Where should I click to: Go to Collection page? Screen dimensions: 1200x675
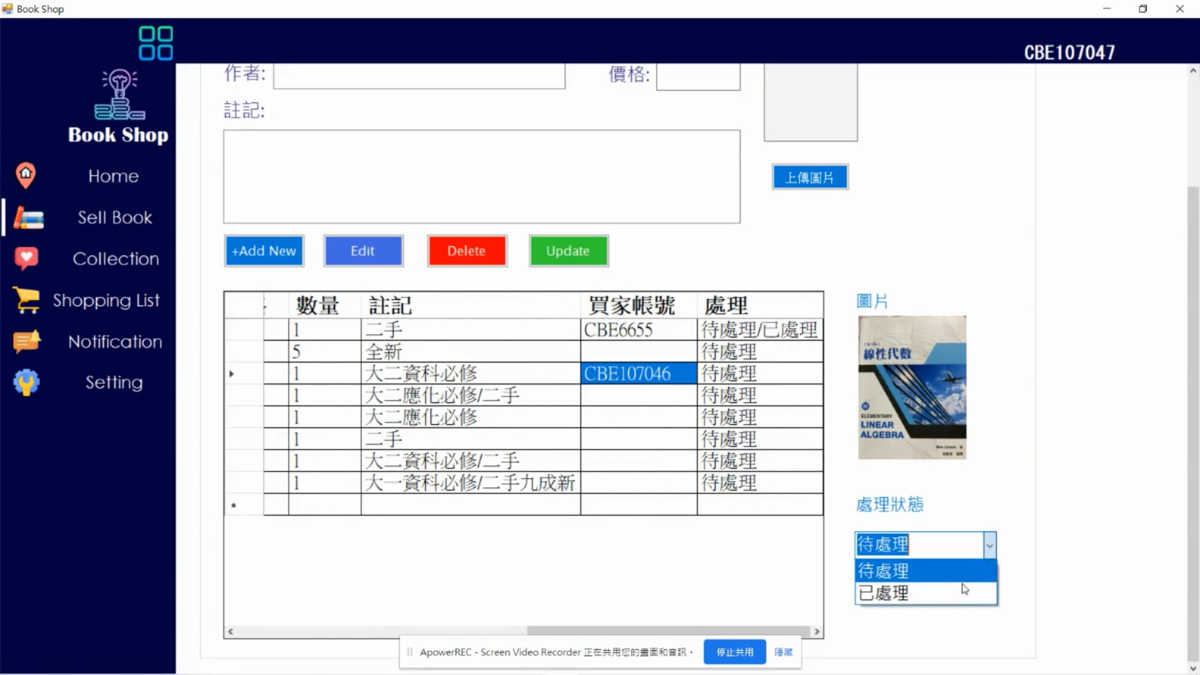116,259
